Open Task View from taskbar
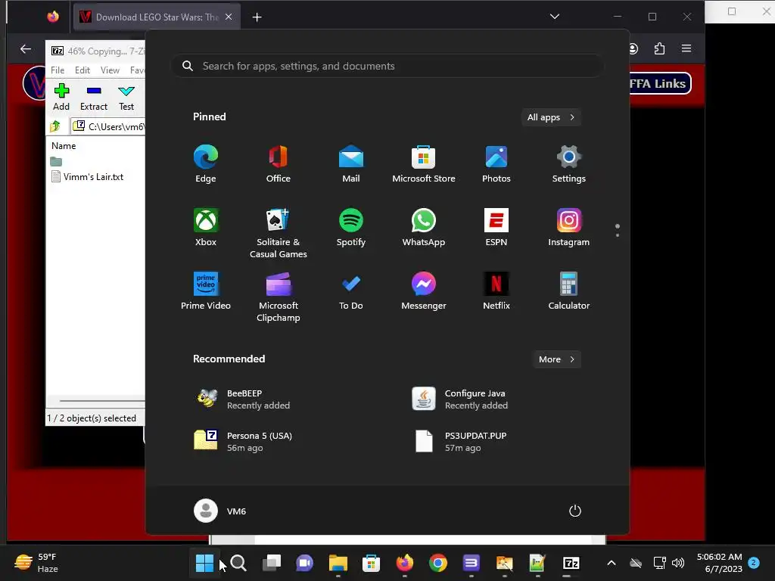This screenshot has width=775, height=581. pyautogui.click(x=272, y=563)
